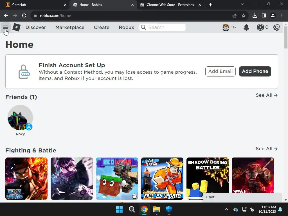Open the settings gear icon
Viewport: 288px width, 216px height.
277,27
